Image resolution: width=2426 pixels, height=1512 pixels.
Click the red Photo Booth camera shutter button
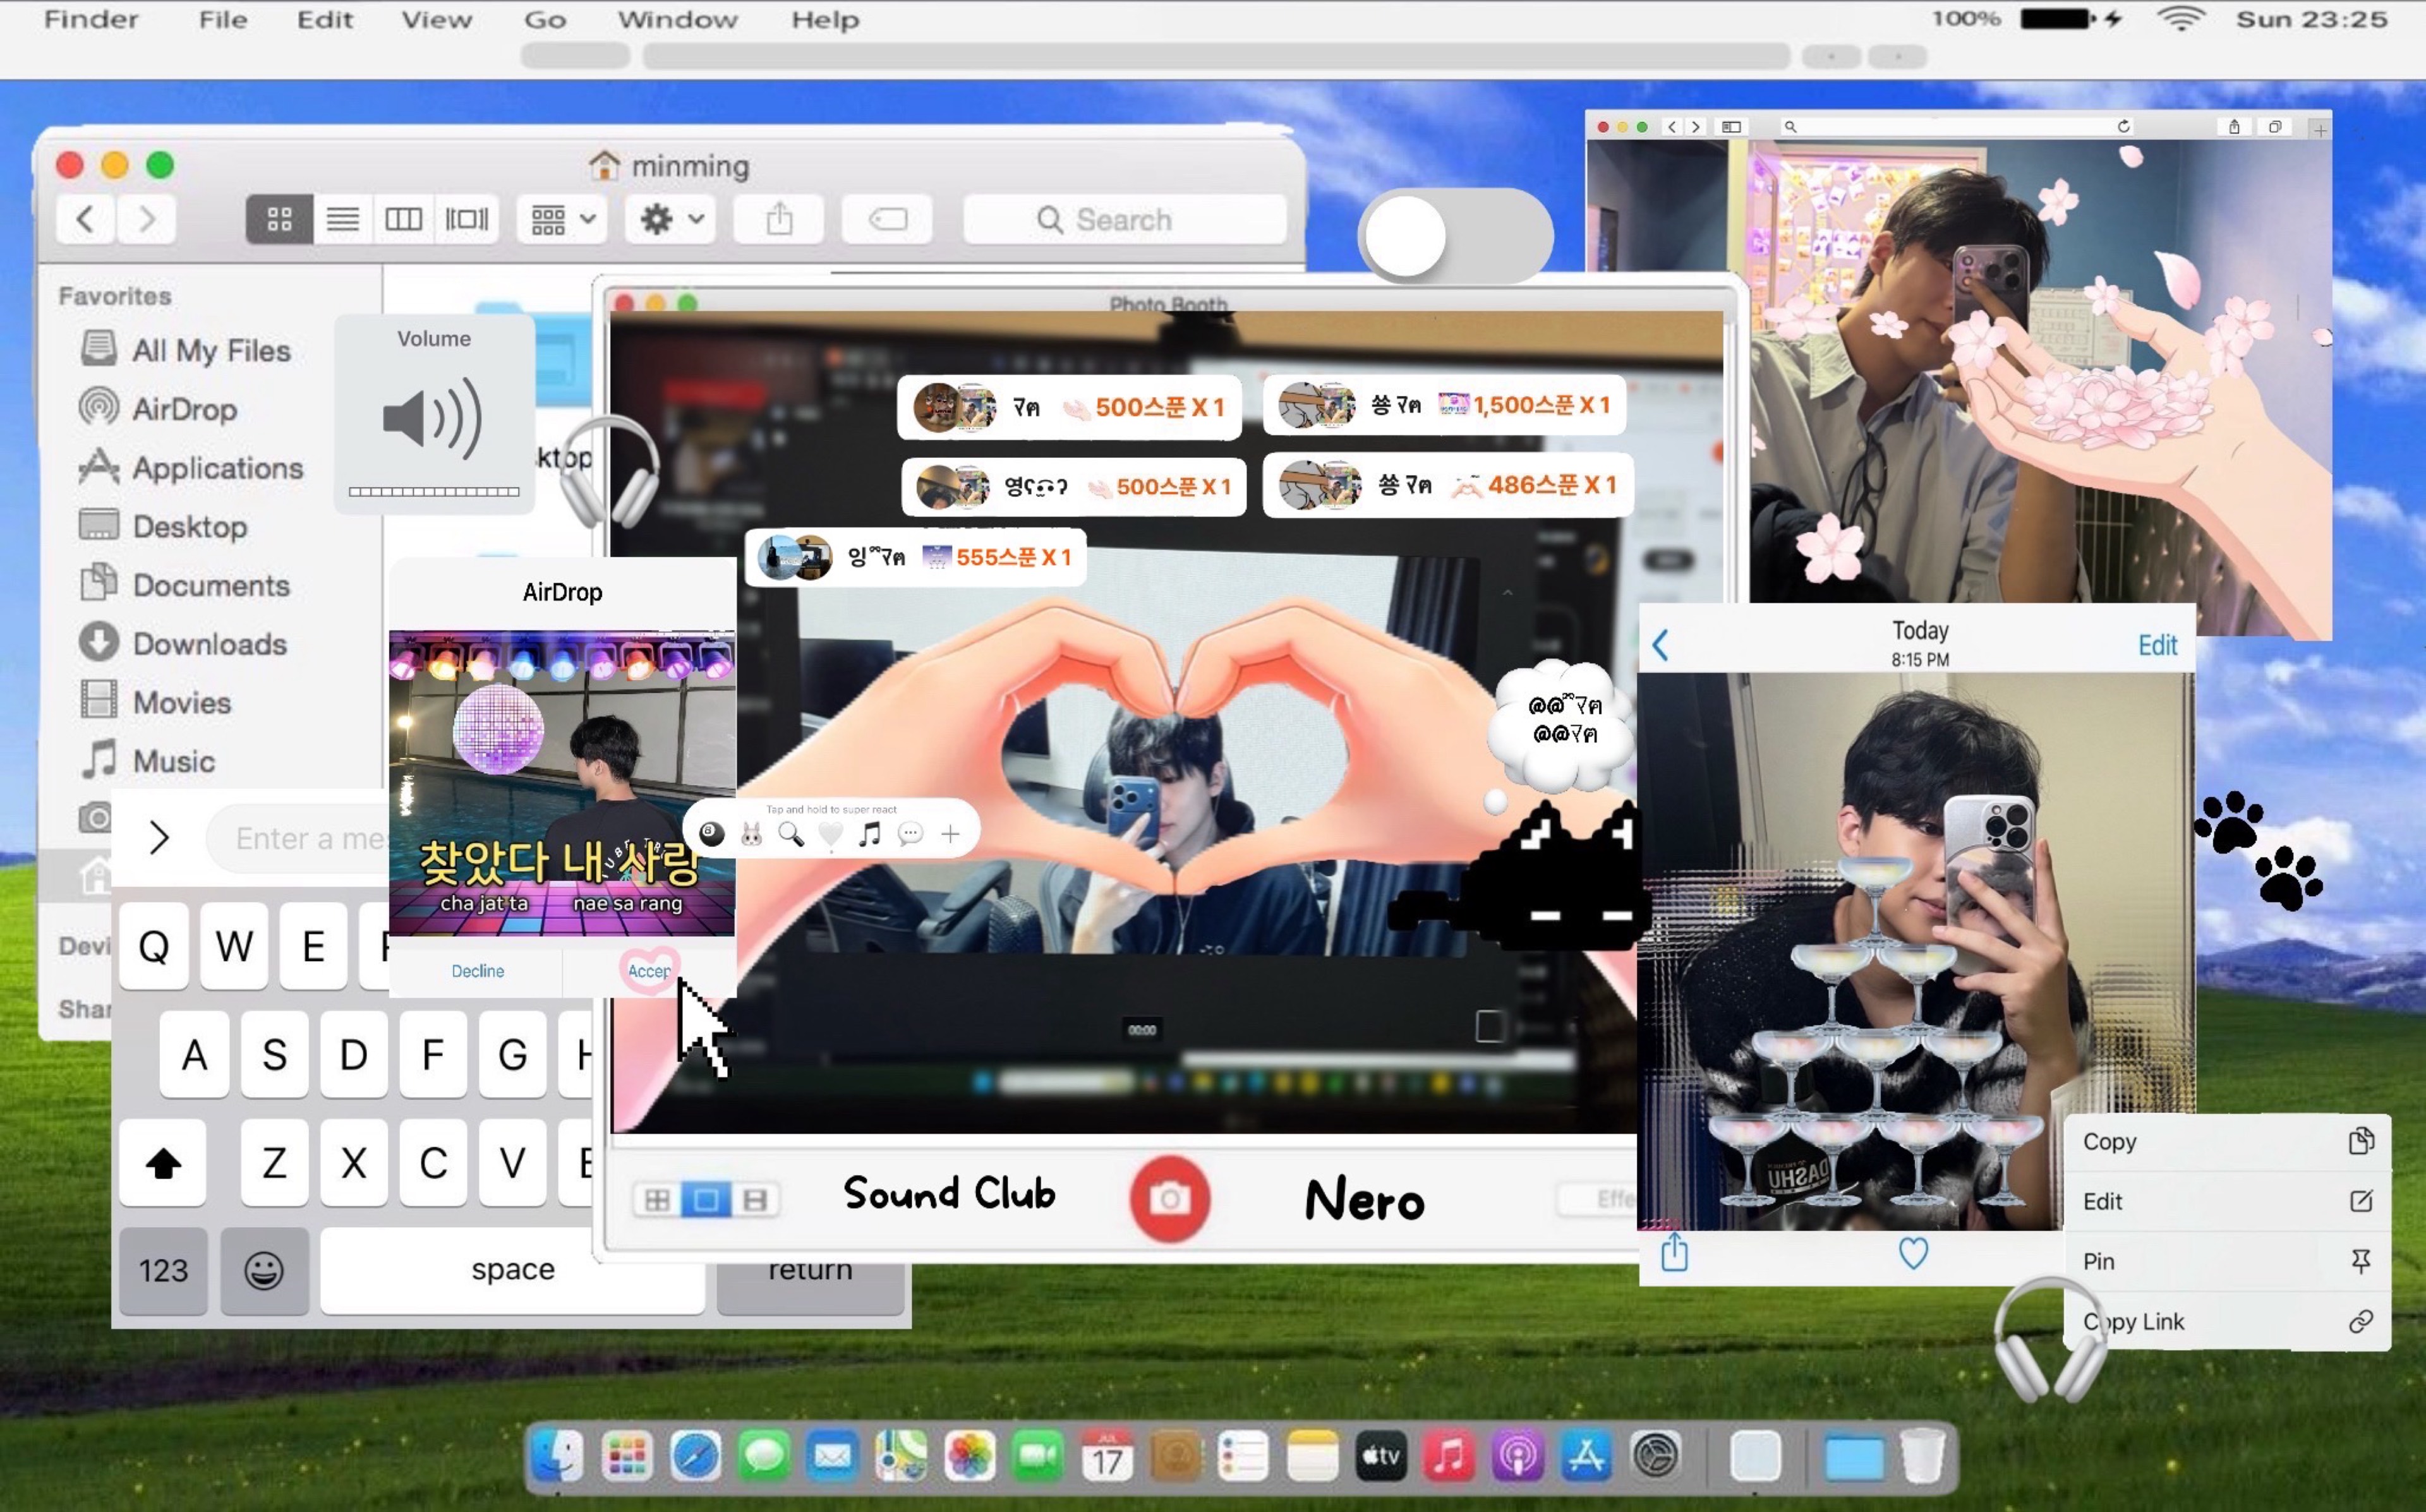[1169, 1198]
